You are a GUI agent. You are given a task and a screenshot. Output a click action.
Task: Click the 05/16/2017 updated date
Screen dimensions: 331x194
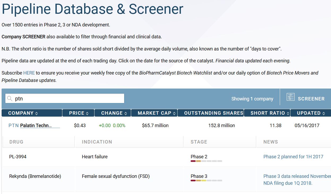[307, 126]
